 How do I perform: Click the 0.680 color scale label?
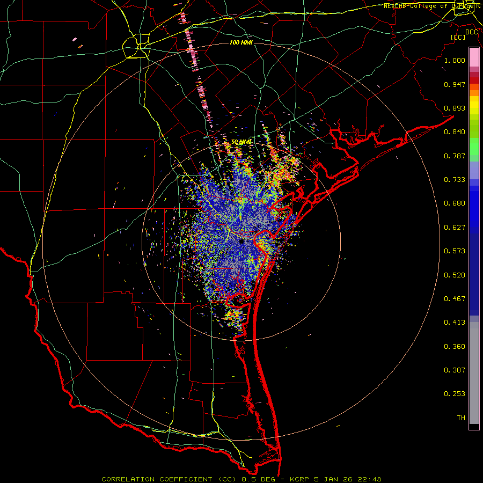[x=455, y=203]
